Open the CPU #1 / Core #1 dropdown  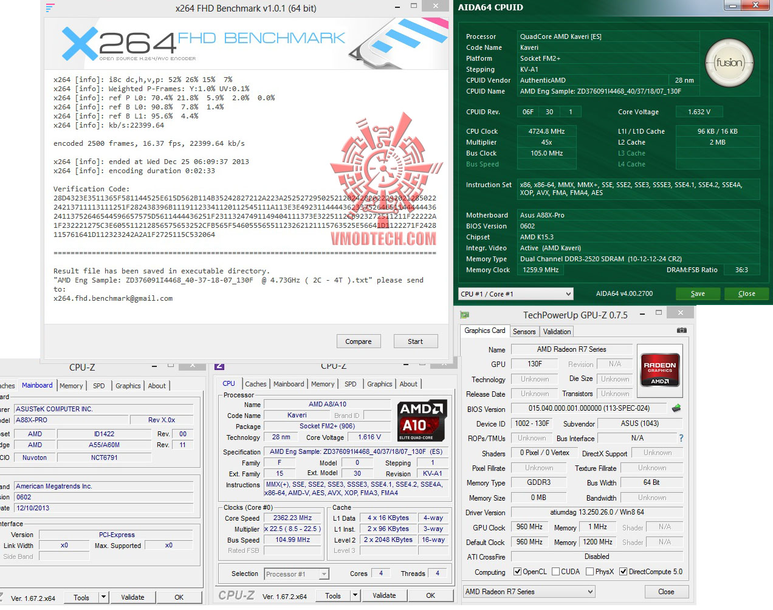coord(516,294)
